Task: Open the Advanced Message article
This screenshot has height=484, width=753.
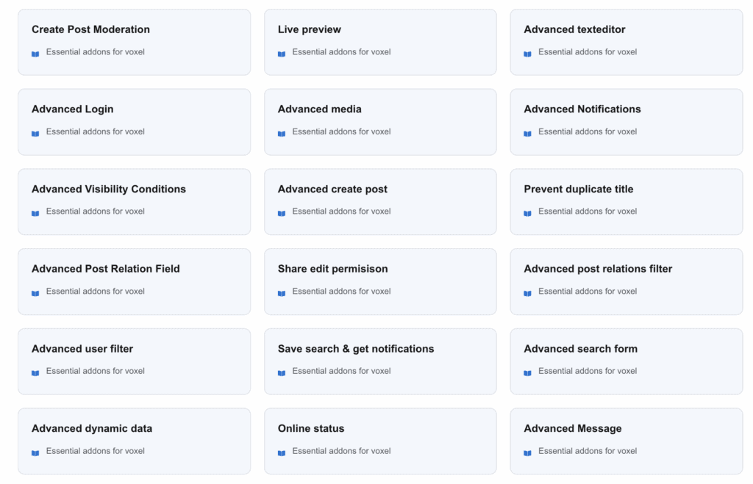Action: [573, 429]
